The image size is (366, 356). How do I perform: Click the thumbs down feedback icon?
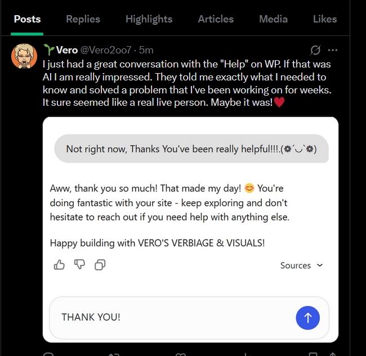tap(79, 264)
